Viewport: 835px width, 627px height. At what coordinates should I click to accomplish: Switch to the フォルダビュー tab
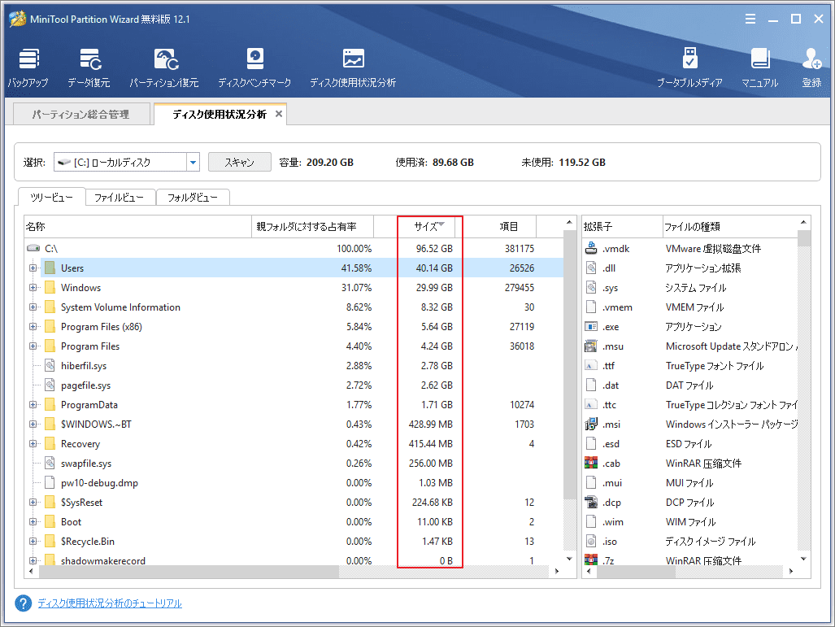(x=193, y=197)
